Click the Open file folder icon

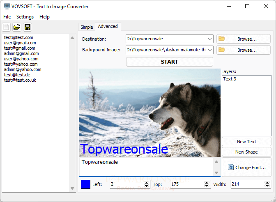tap(17, 27)
